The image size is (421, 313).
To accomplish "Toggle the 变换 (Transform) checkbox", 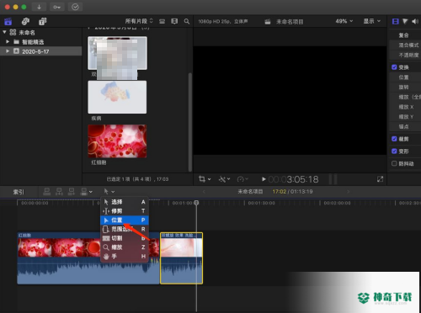I will [x=394, y=67].
